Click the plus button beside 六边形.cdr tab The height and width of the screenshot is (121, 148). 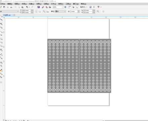tap(14, 15)
